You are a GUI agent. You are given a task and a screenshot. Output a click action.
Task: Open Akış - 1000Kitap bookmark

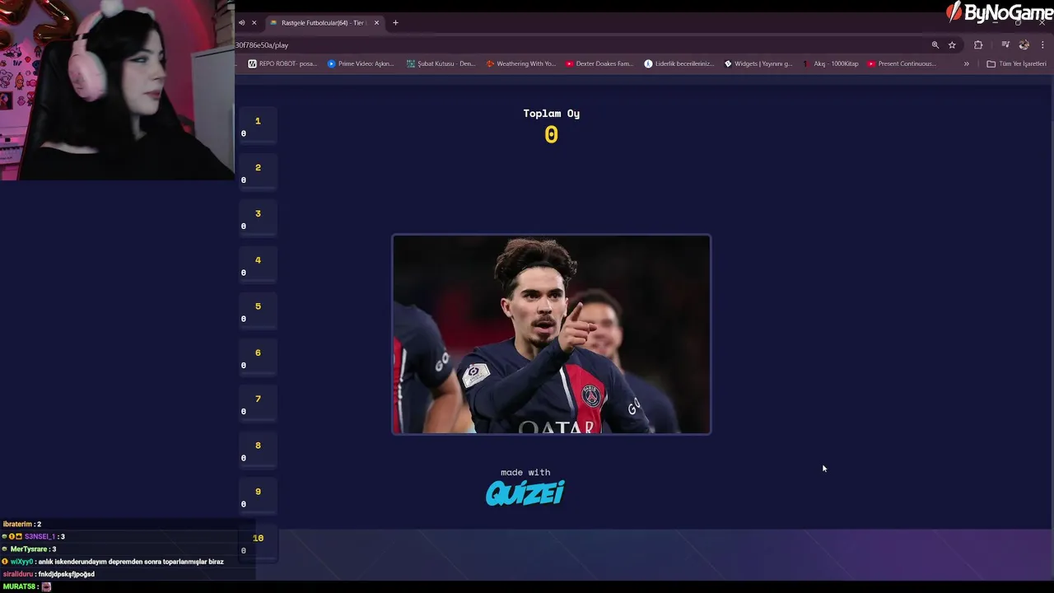[x=831, y=63]
